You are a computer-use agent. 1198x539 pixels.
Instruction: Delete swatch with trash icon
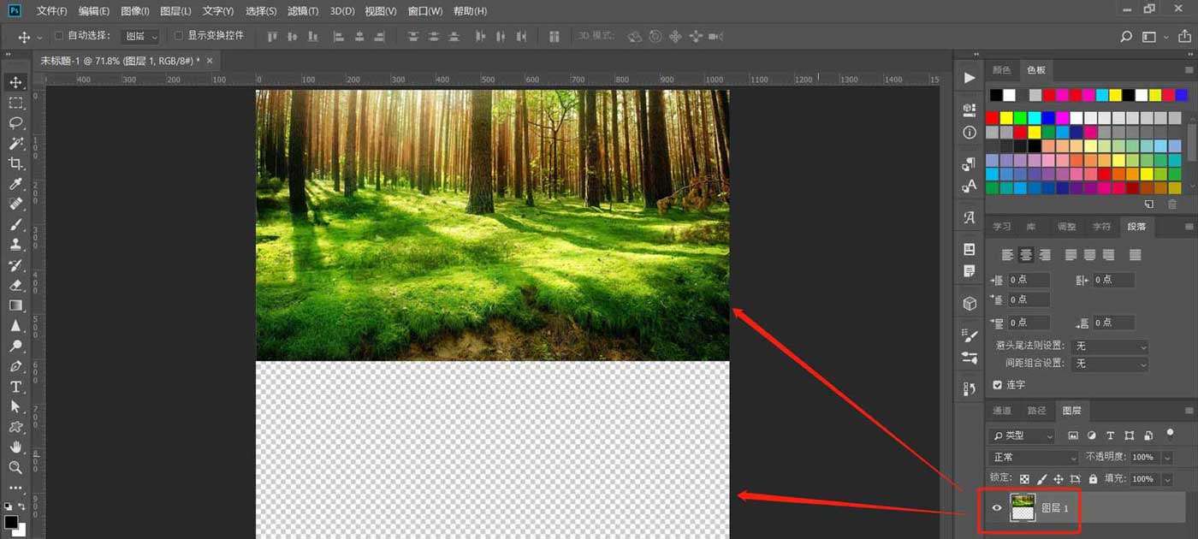pyautogui.click(x=1172, y=204)
